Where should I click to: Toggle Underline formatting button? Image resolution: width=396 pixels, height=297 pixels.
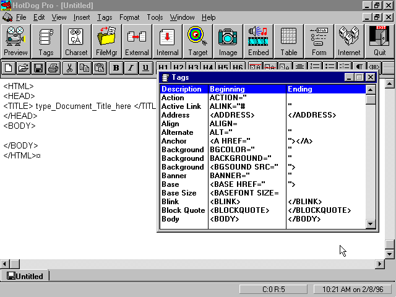(145, 68)
